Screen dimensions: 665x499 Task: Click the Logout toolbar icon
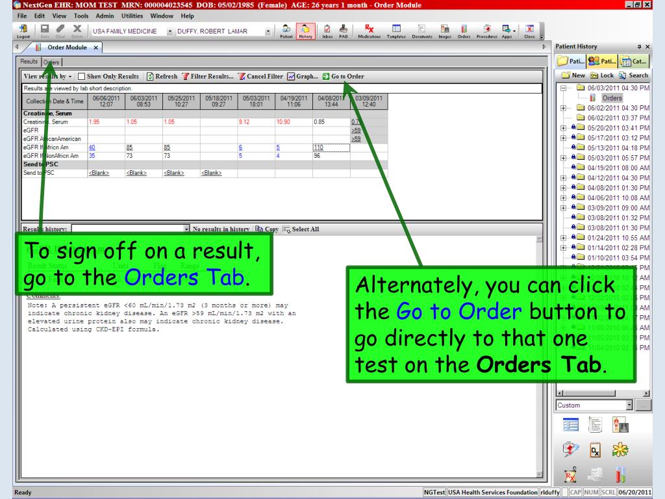pyautogui.click(x=23, y=31)
